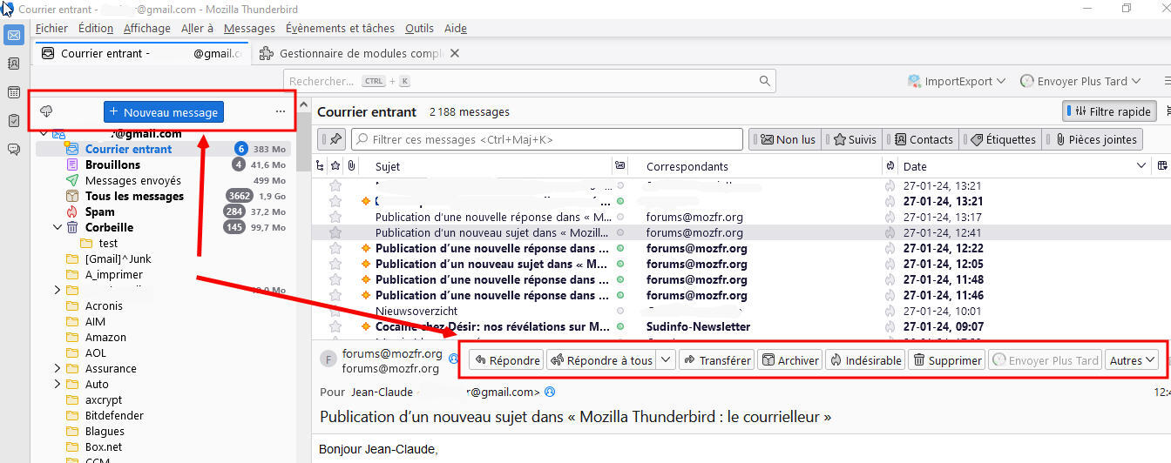Open the Répondre à tous dropdown arrow
This screenshot has height=463, width=1171.
tap(666, 359)
